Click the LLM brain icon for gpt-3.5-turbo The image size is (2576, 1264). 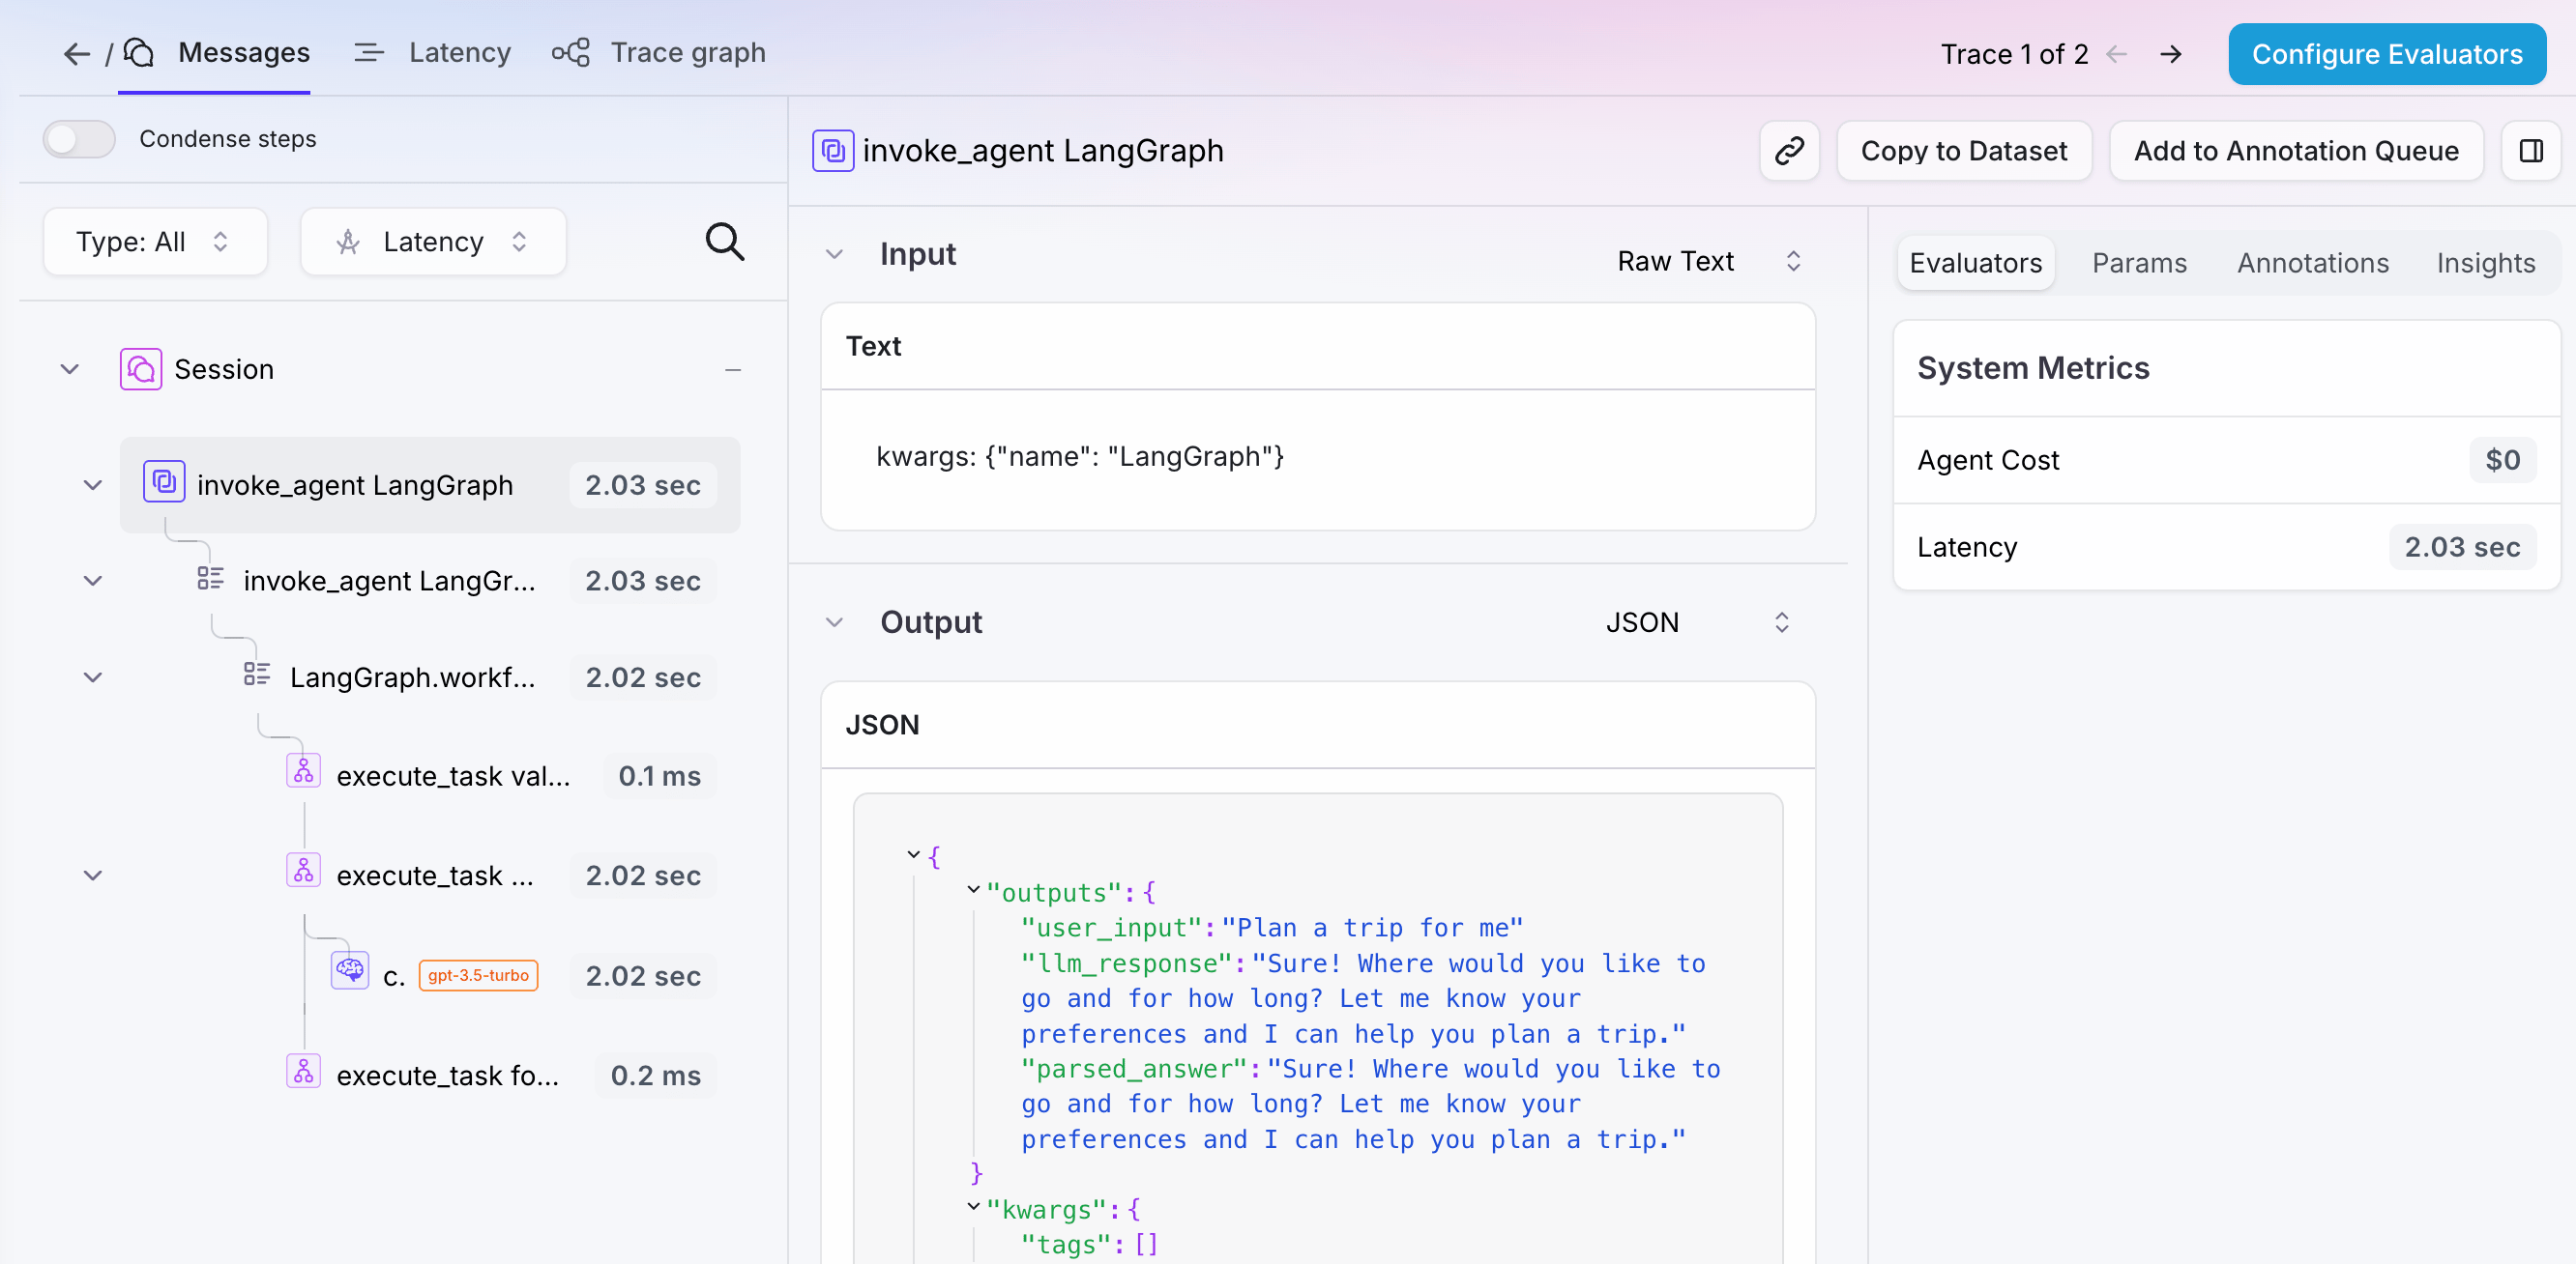click(350, 971)
